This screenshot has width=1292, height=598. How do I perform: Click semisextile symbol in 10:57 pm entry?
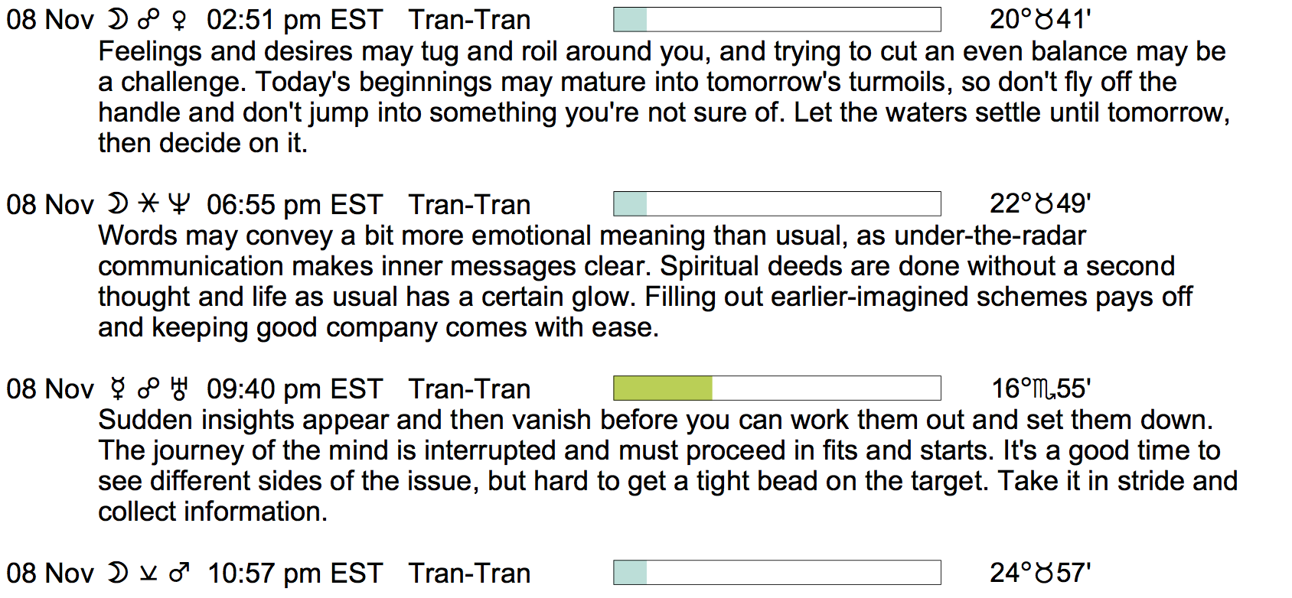click(148, 573)
